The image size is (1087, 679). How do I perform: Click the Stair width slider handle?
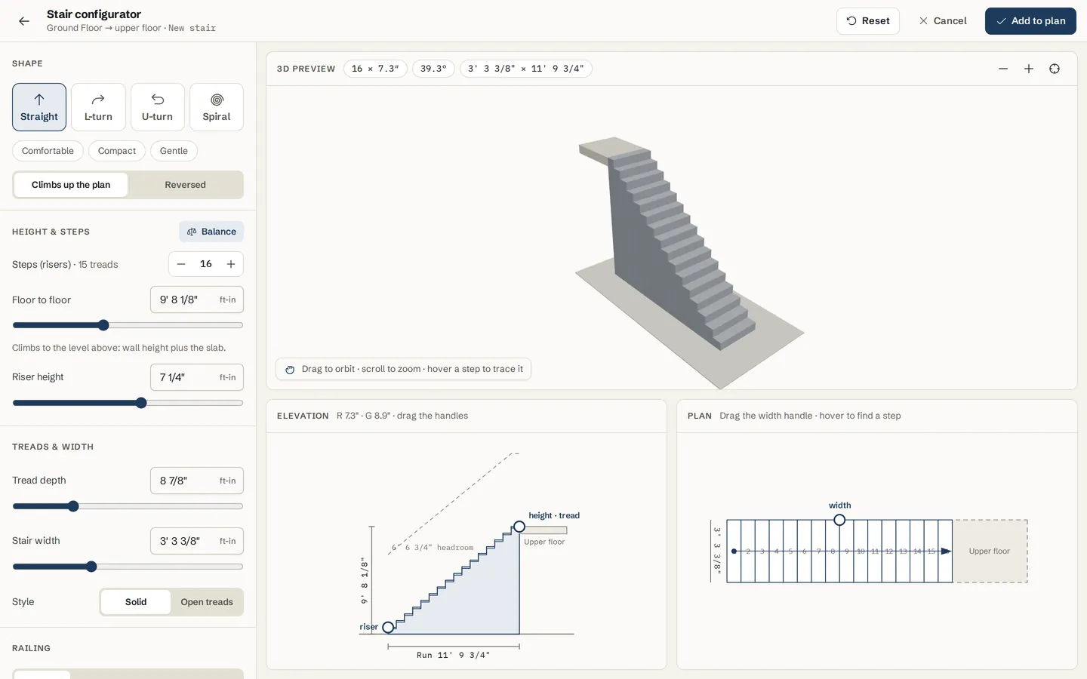pyautogui.click(x=91, y=567)
